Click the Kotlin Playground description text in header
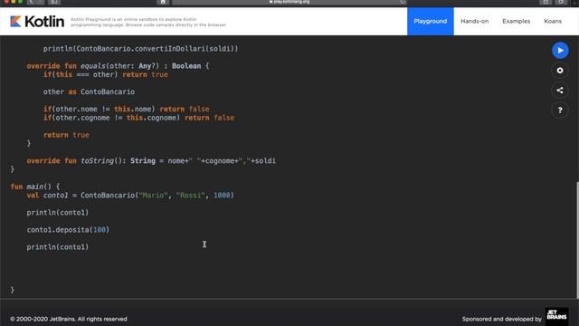 [x=148, y=22]
